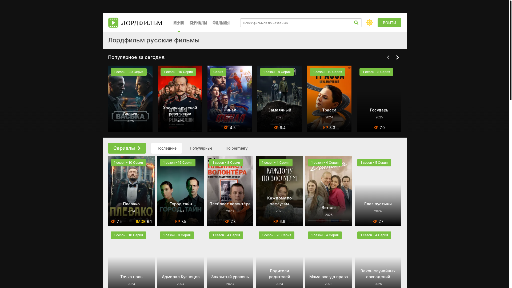Open the Замаячный 2023 poster
Screen dimensions: 512x288
tap(279, 99)
